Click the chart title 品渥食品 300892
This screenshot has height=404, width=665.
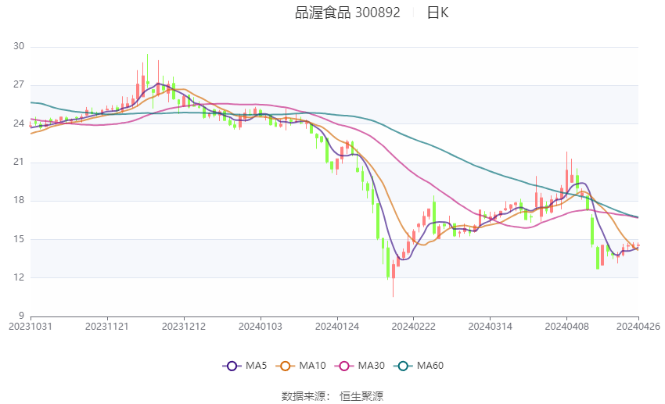[347, 13]
